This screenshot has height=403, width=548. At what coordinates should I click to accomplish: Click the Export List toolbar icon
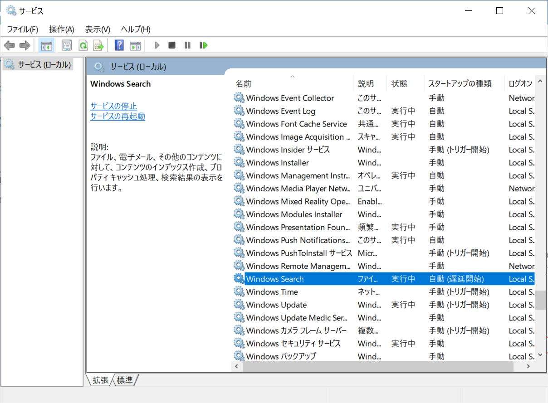[98, 45]
